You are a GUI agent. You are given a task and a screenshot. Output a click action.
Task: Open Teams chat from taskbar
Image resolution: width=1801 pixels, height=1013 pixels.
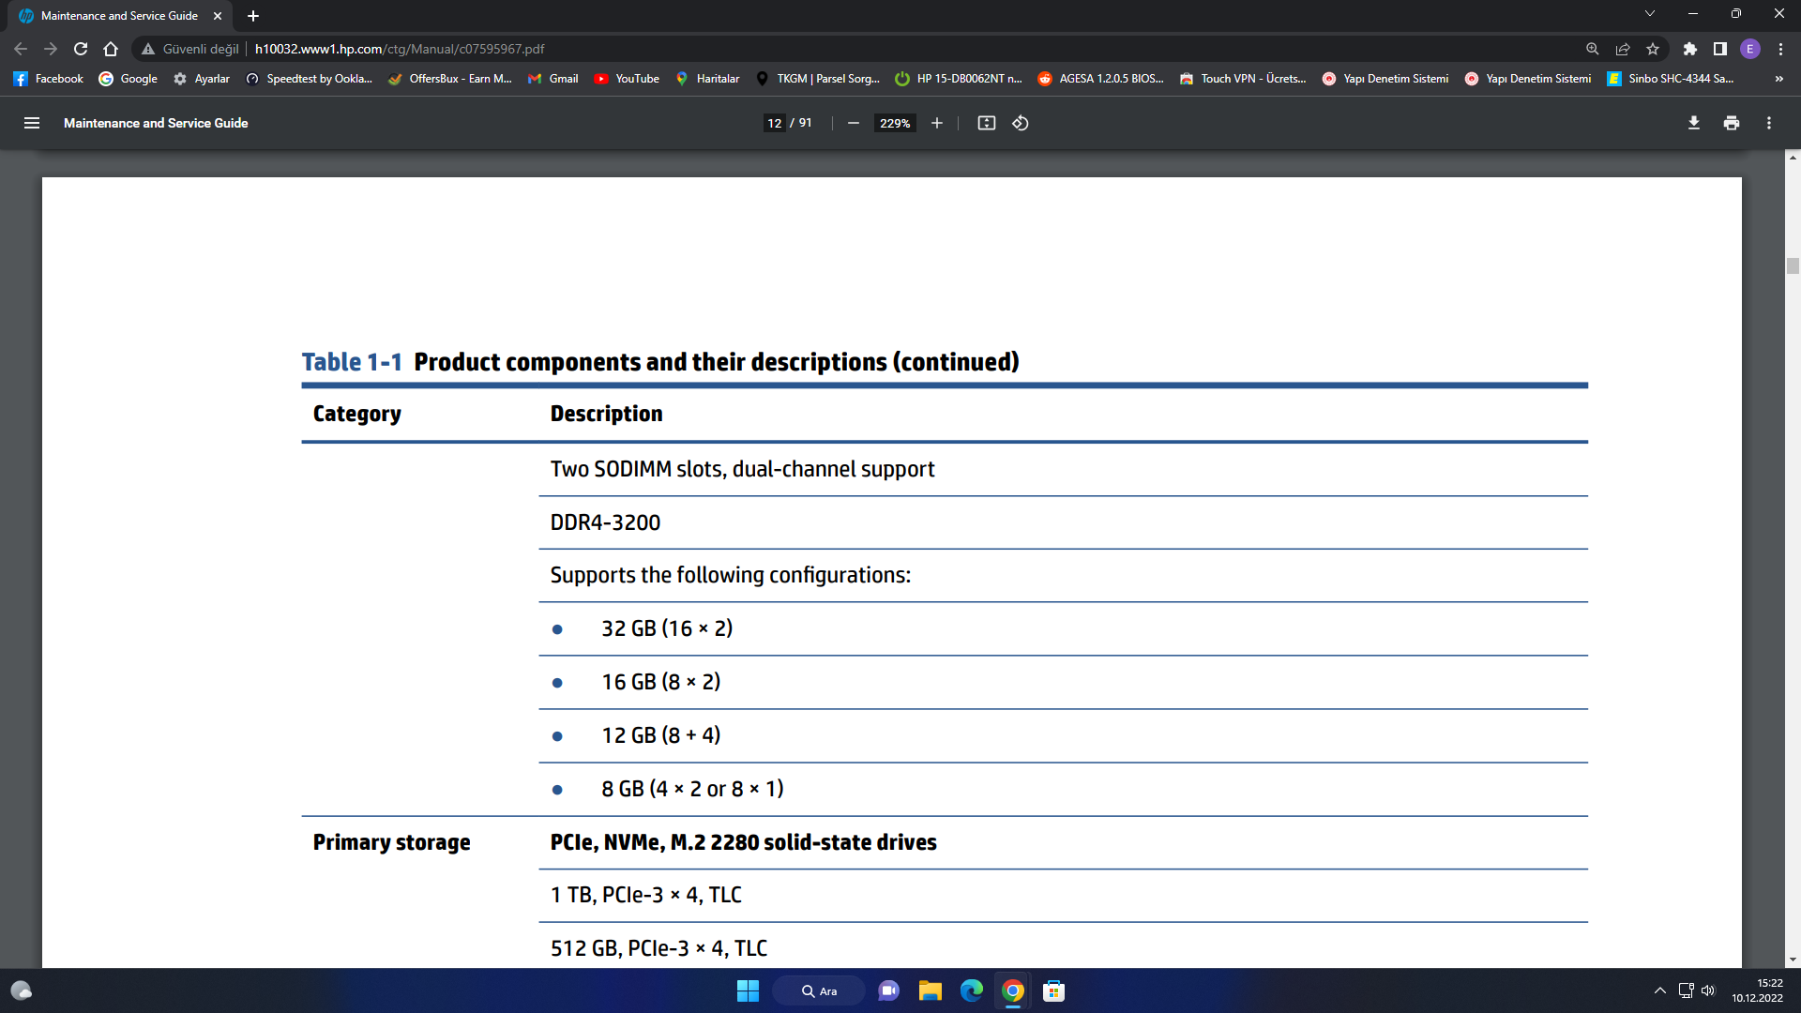pyautogui.click(x=888, y=990)
